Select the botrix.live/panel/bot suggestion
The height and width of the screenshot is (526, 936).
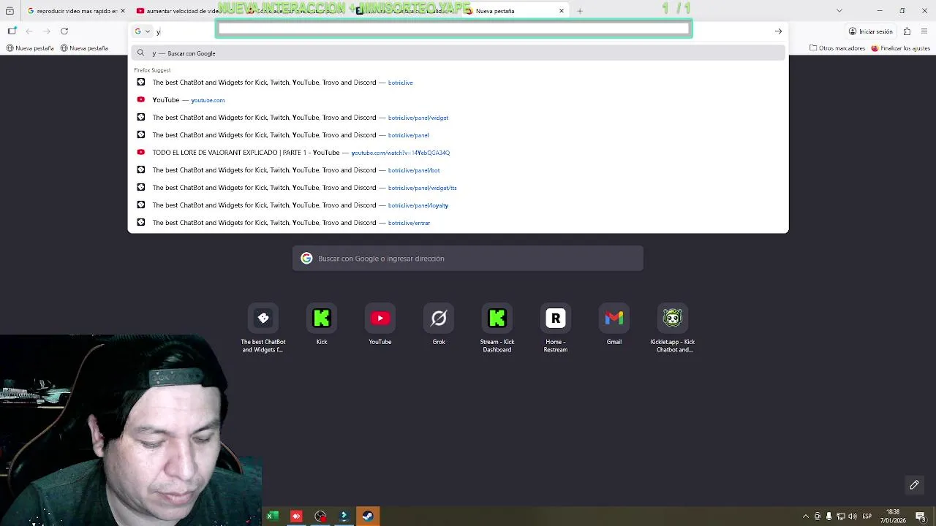click(x=458, y=170)
